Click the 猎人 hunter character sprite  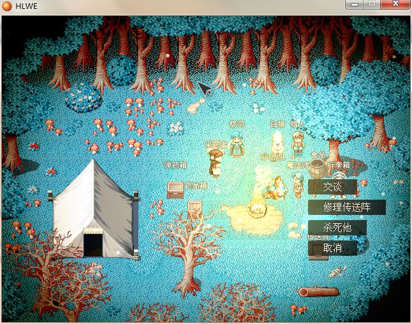point(298,143)
